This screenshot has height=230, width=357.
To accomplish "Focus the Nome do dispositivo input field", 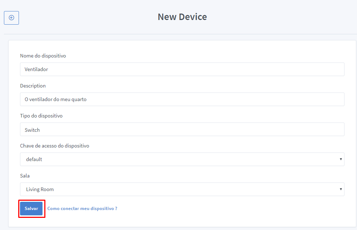I will [182, 69].
